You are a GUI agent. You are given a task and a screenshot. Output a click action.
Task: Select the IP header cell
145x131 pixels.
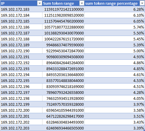point(21,3)
